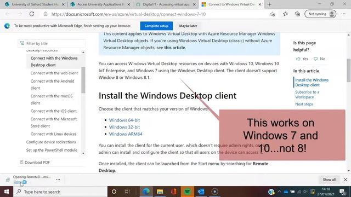Open the Not syncing profile button

(x=320, y=14)
